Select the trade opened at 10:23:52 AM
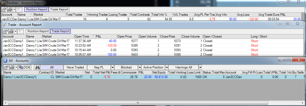The height and width of the screenshot is (106, 306). pyautogui.click(x=153, y=46)
